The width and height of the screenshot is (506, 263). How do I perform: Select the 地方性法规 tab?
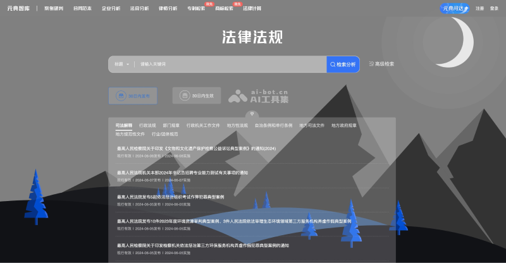pyautogui.click(x=237, y=125)
